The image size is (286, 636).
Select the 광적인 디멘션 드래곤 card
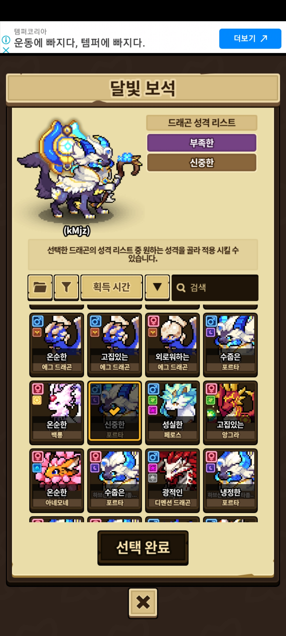coord(172,480)
